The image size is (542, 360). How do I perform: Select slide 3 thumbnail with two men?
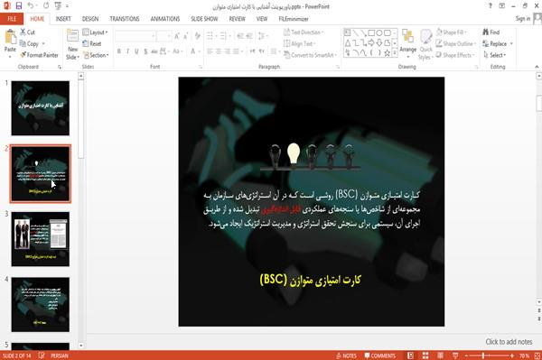tap(40, 239)
